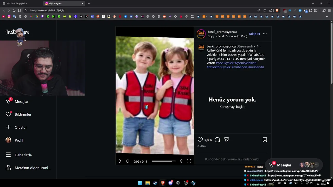Show more bookmarks with double chevron
Screen dimensions: 333x187
327,16
